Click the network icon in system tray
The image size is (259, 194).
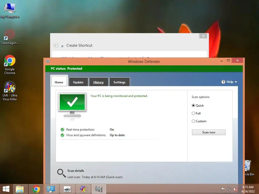point(229,189)
